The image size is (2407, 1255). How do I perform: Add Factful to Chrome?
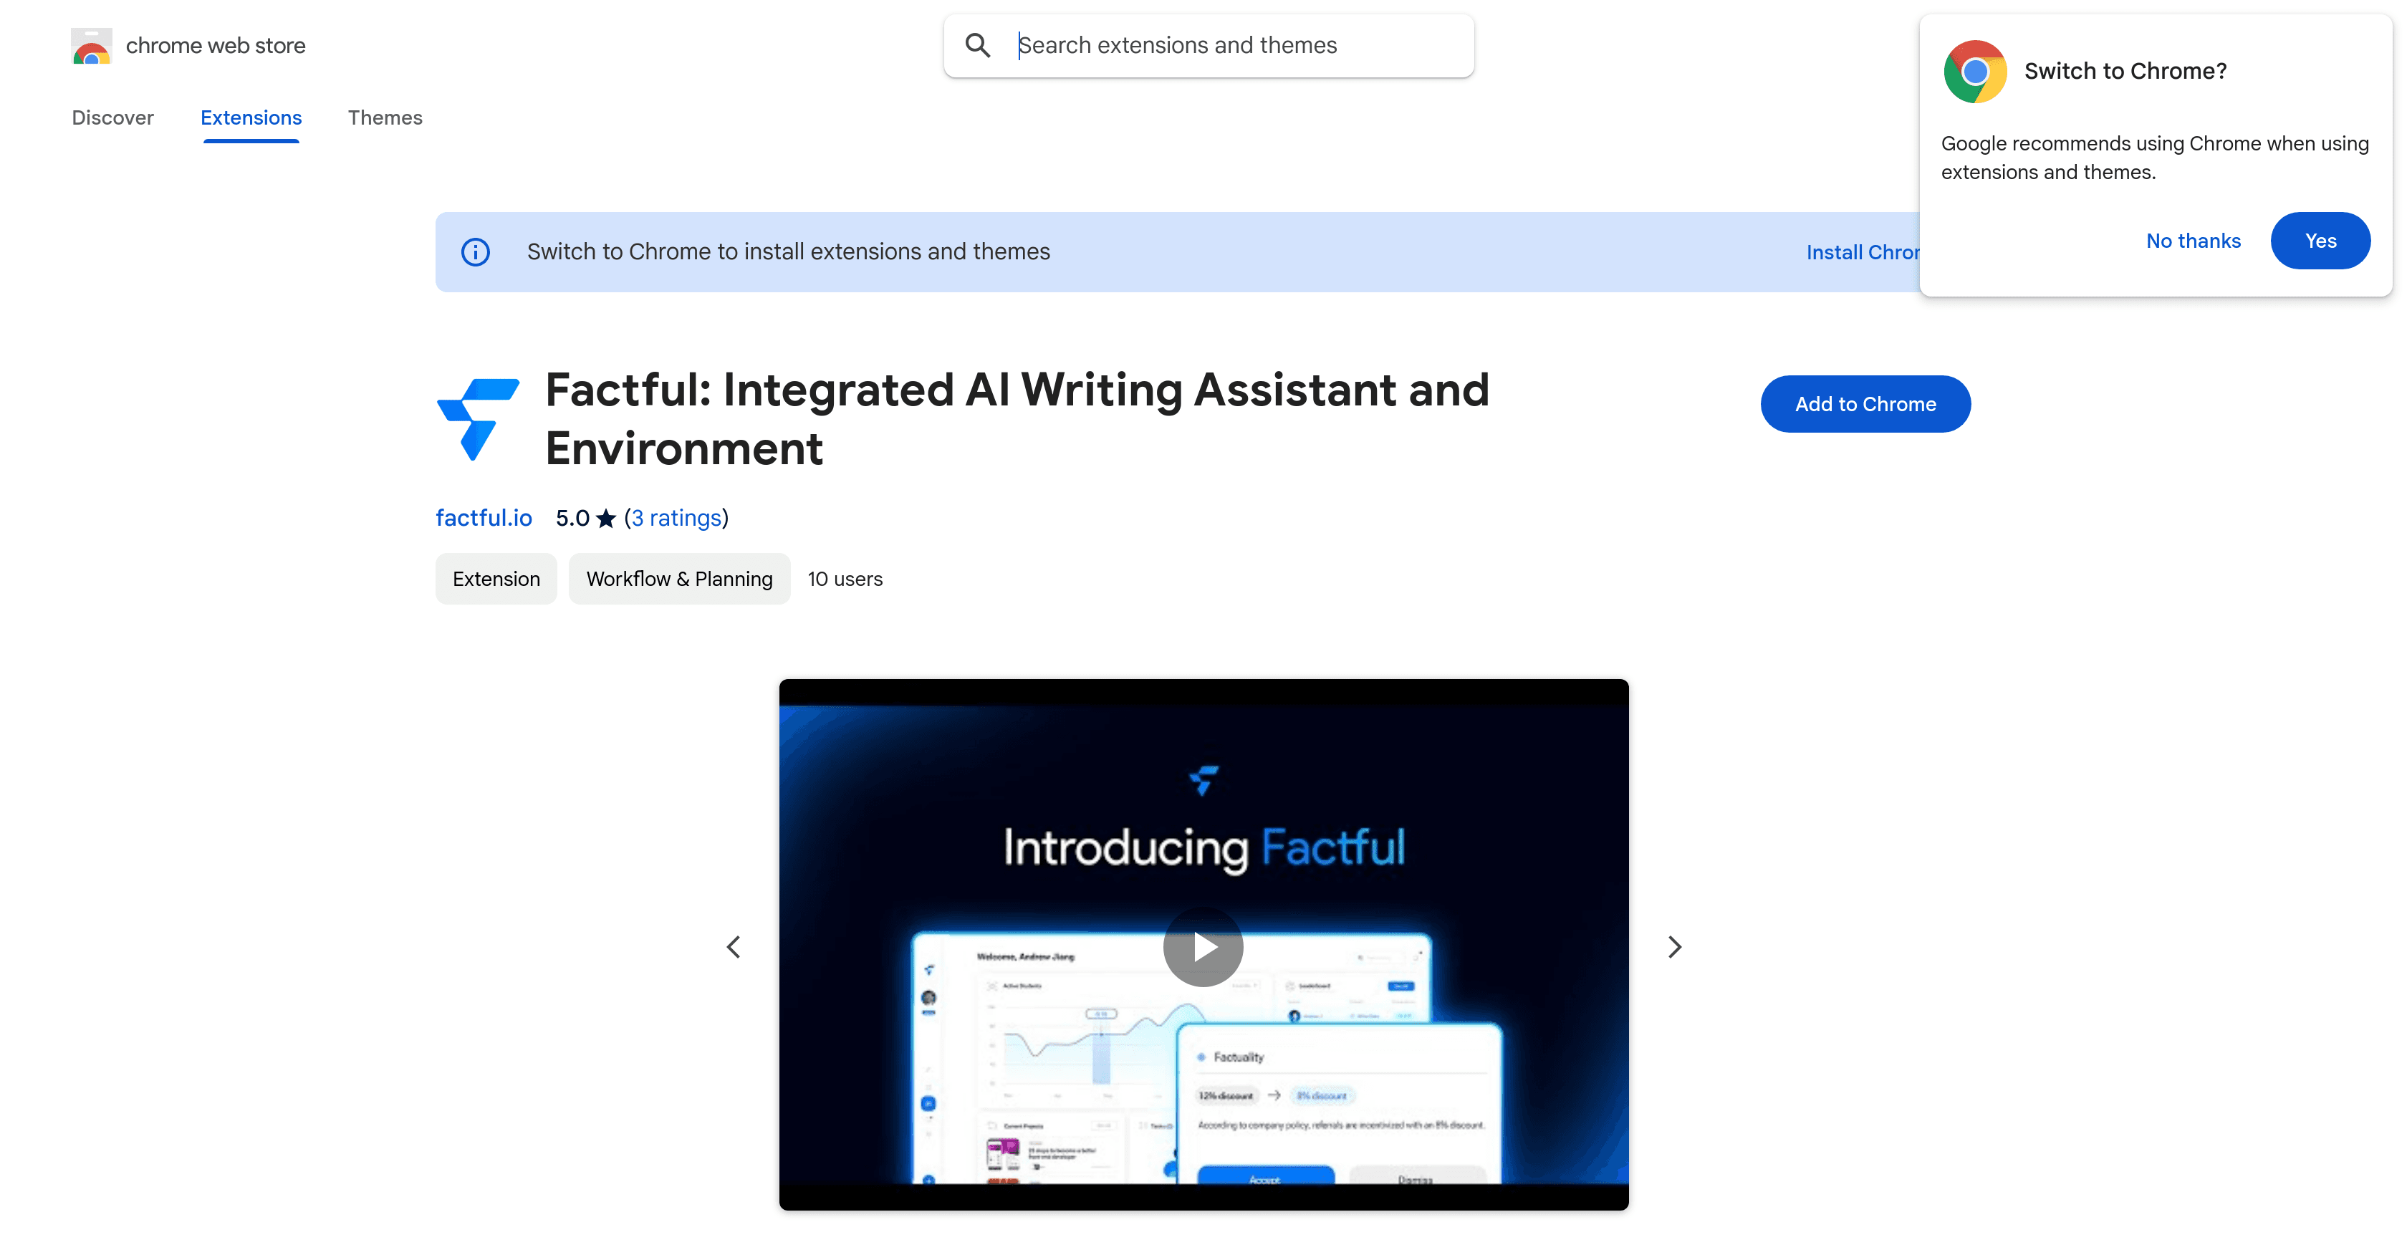[1865, 403]
